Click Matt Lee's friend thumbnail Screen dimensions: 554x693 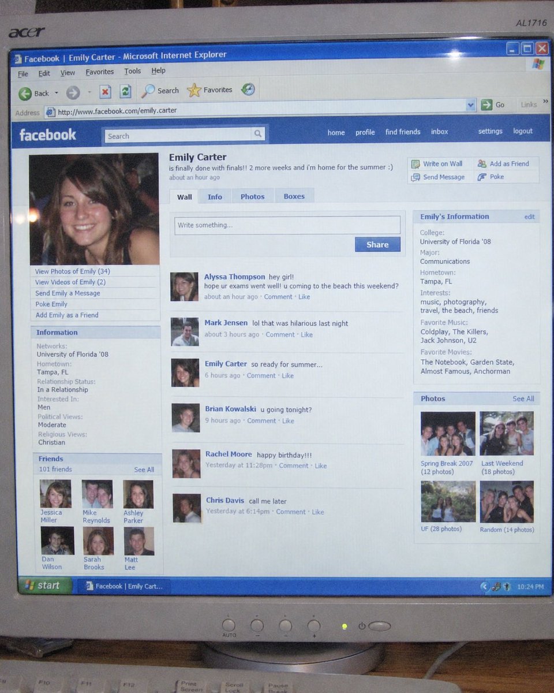point(139,541)
